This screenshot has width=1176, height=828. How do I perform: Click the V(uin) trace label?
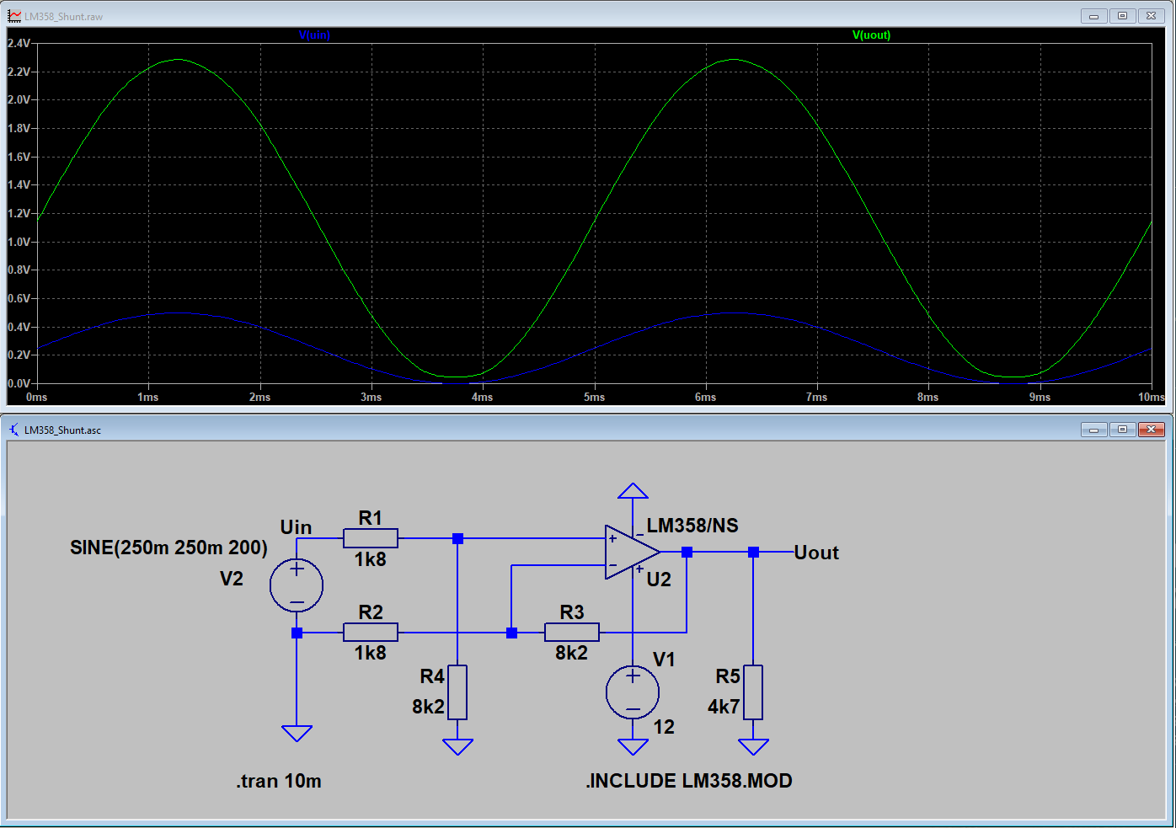click(314, 35)
